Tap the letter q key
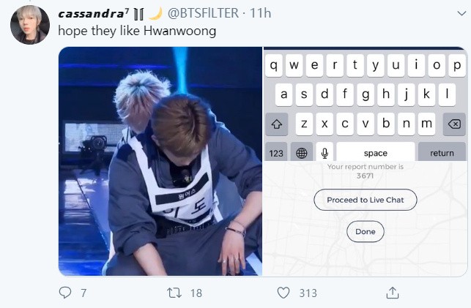Image resolution: width=471 pixels, height=308 pixels. coord(274,65)
